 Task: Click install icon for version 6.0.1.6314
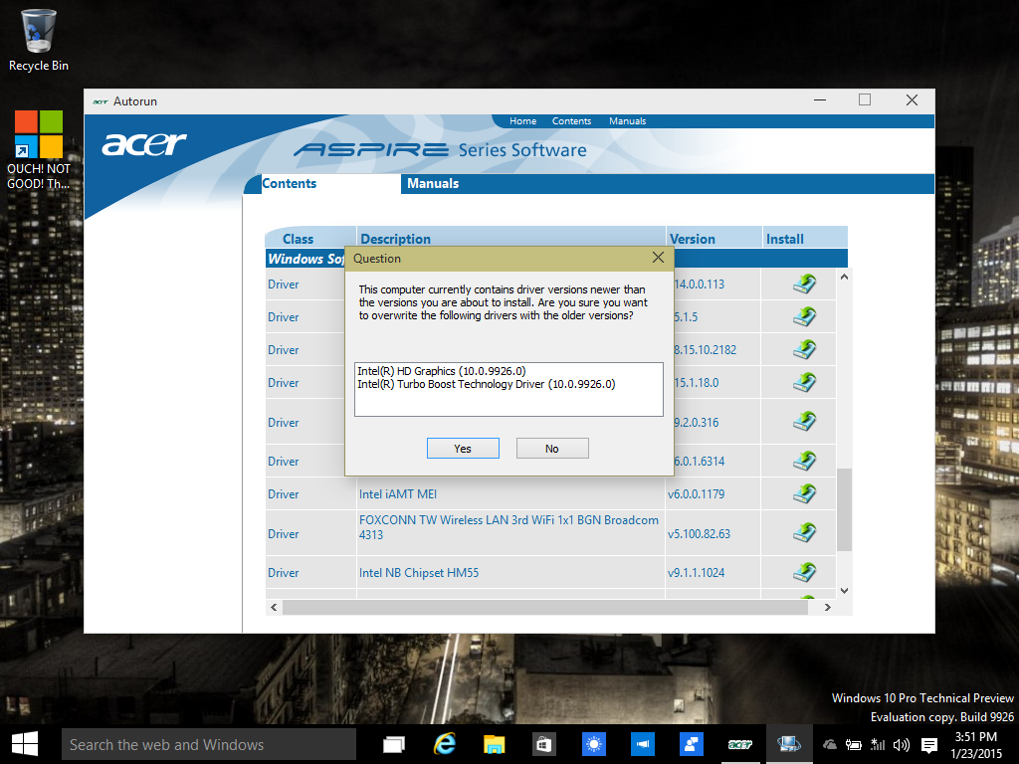804,462
